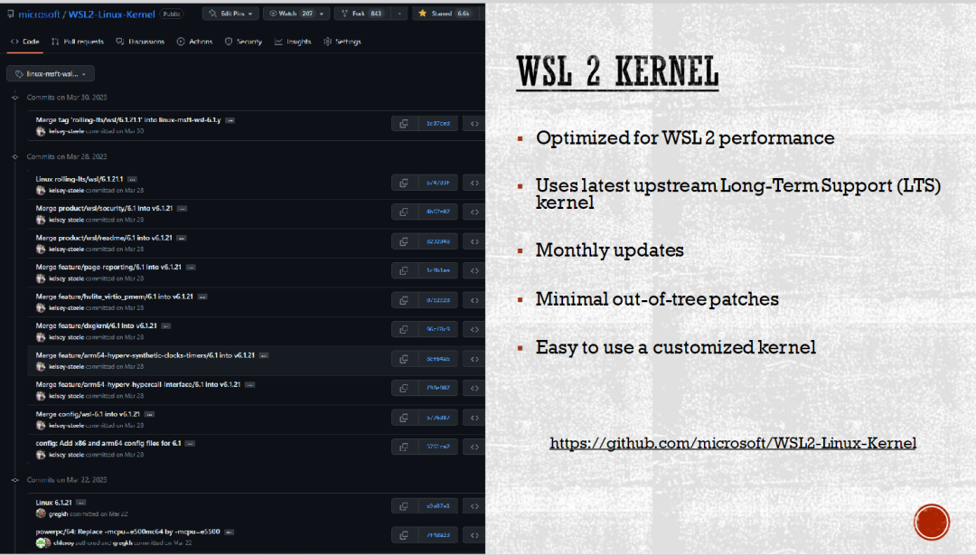
Task: Expand description of 'powerpc/64: Replace -mcpu' commit
Action: point(229,532)
